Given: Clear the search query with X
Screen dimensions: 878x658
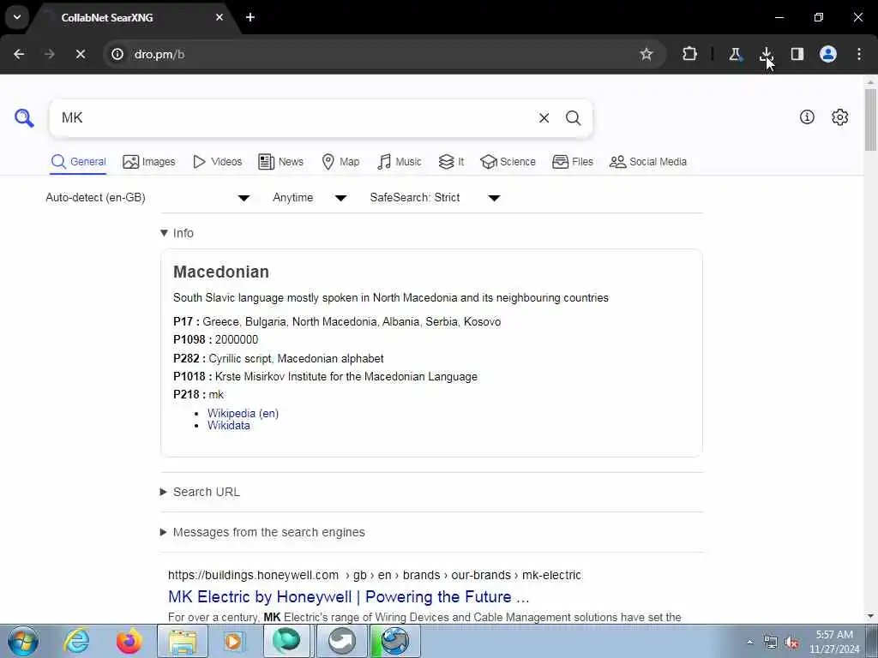Looking at the screenshot, I should click(x=544, y=118).
